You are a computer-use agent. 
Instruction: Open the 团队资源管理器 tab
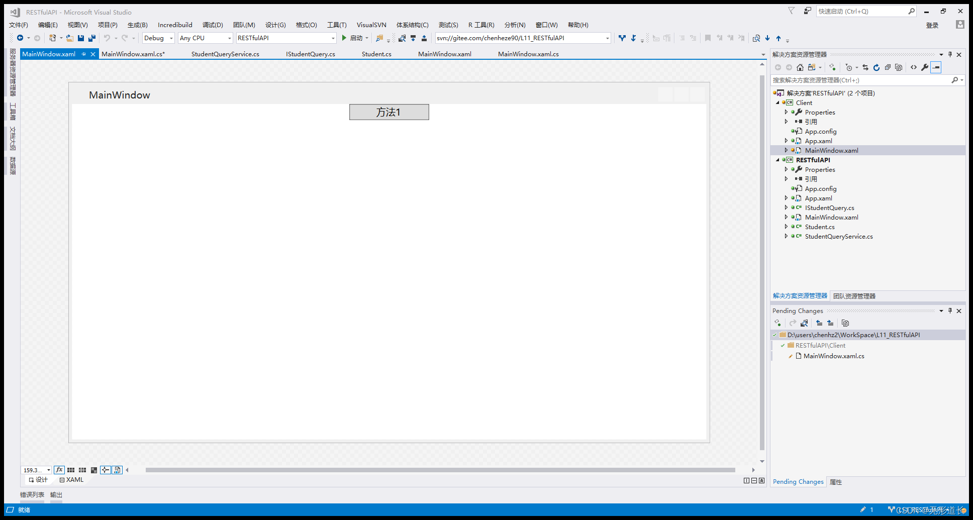coord(854,296)
